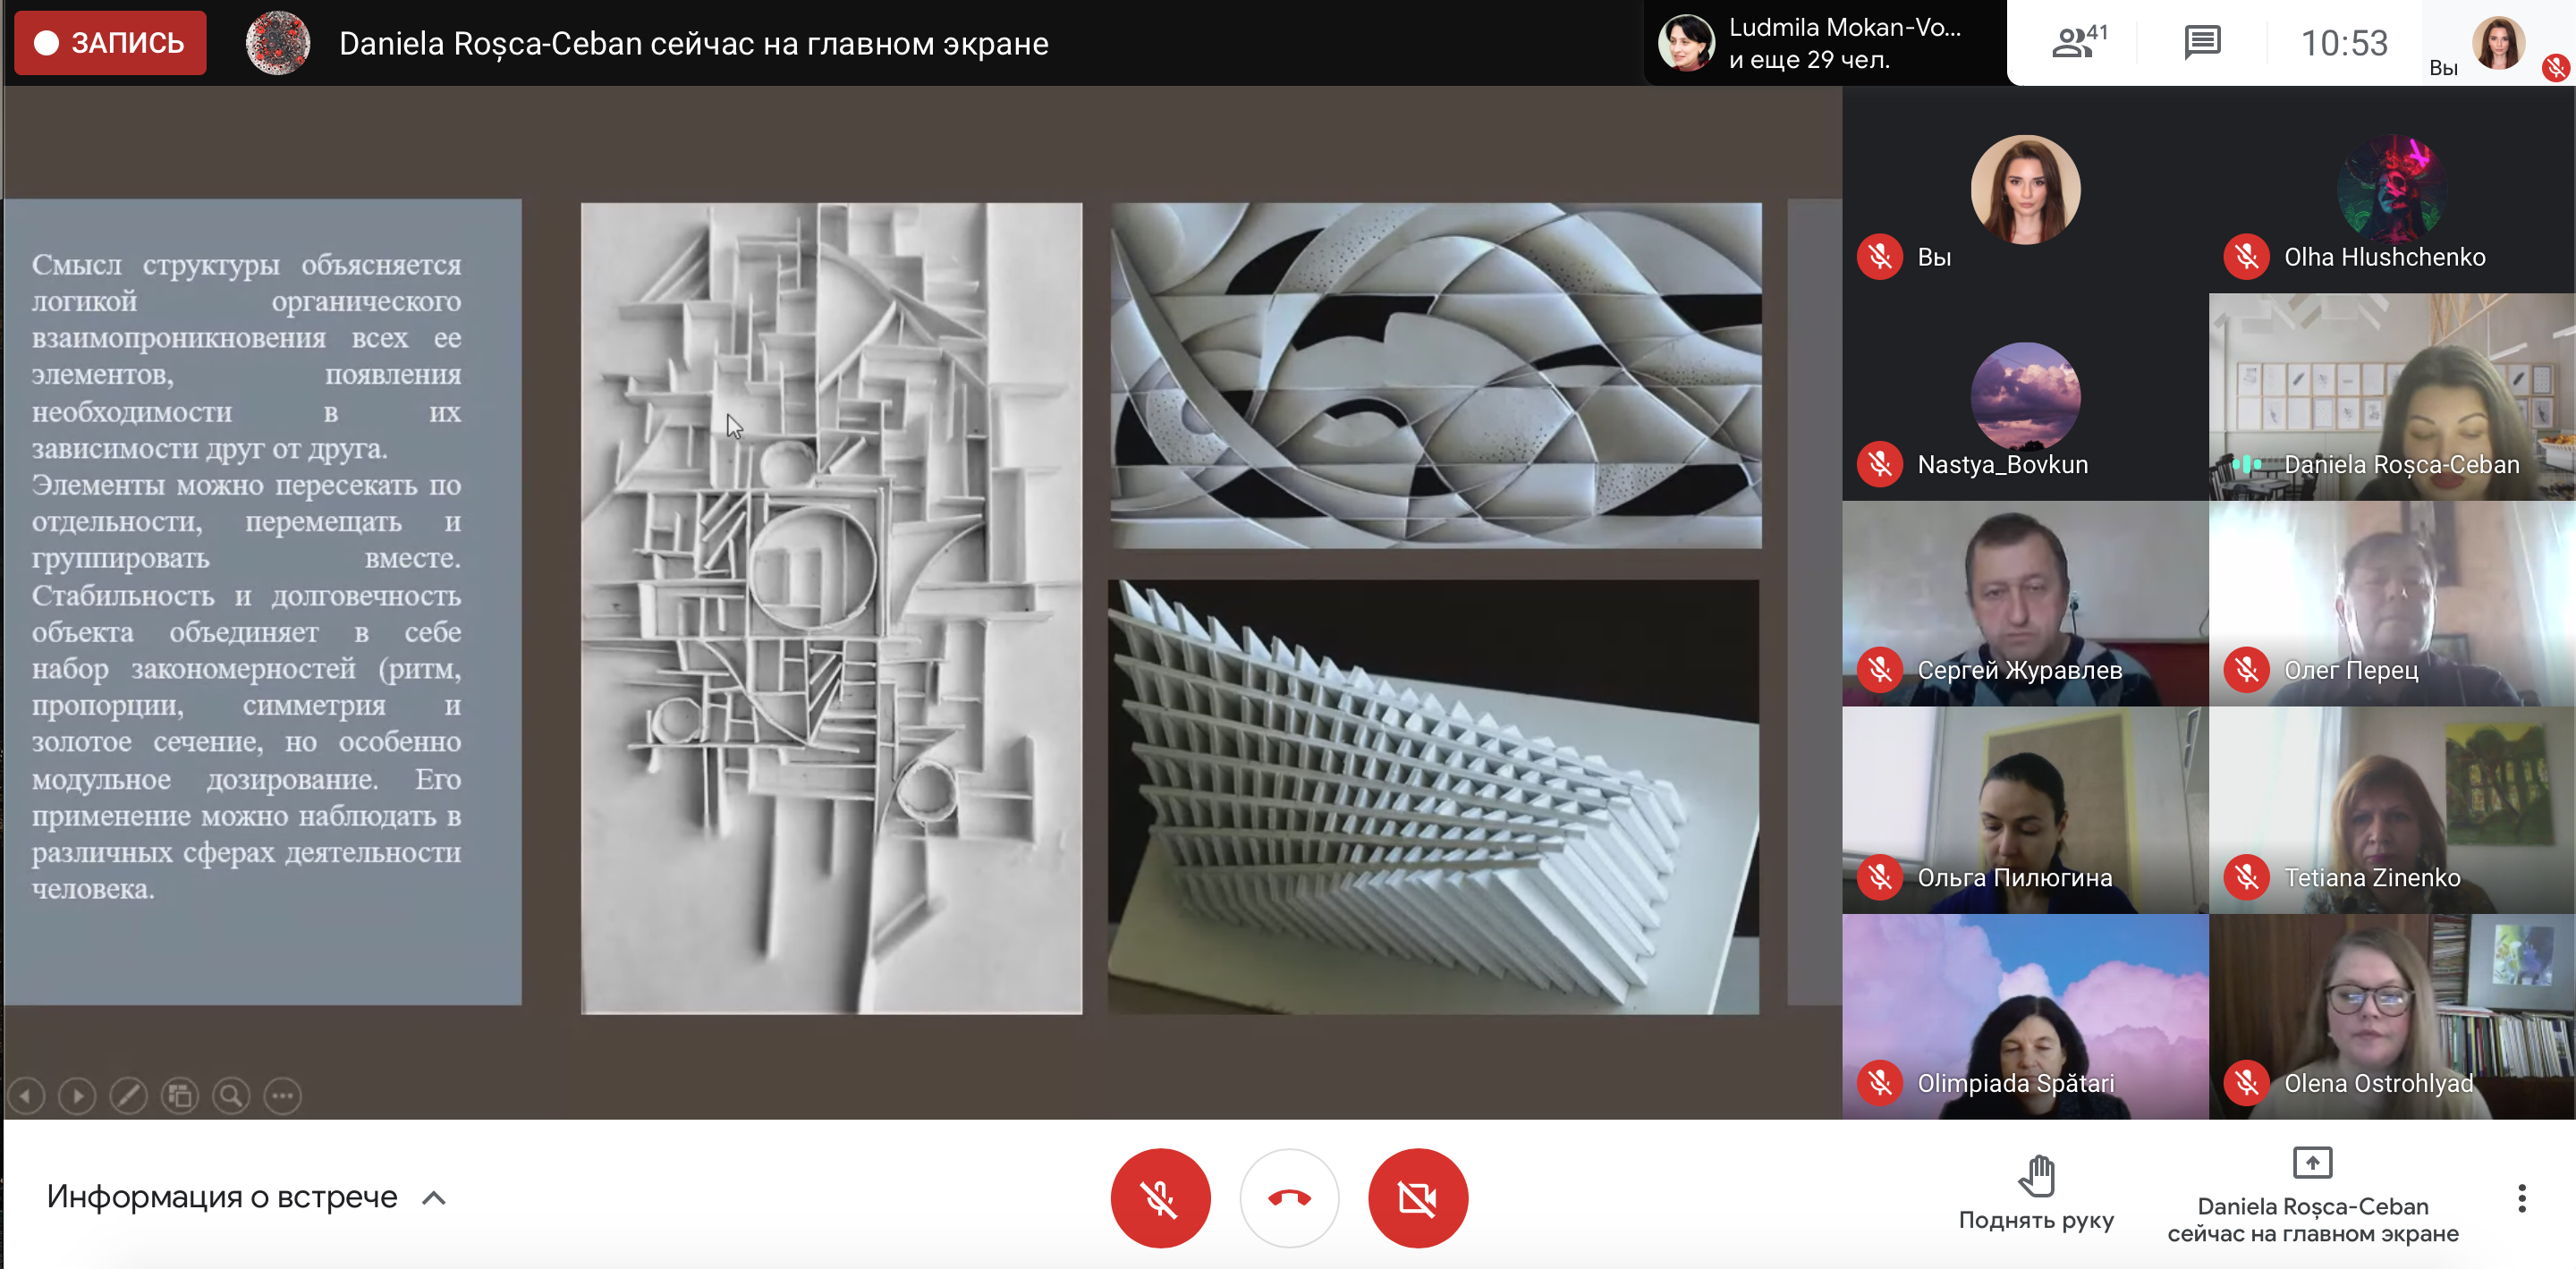The height and width of the screenshot is (1269, 2576).
Task: Go to previous slide arrow
Action: [x=26, y=1095]
